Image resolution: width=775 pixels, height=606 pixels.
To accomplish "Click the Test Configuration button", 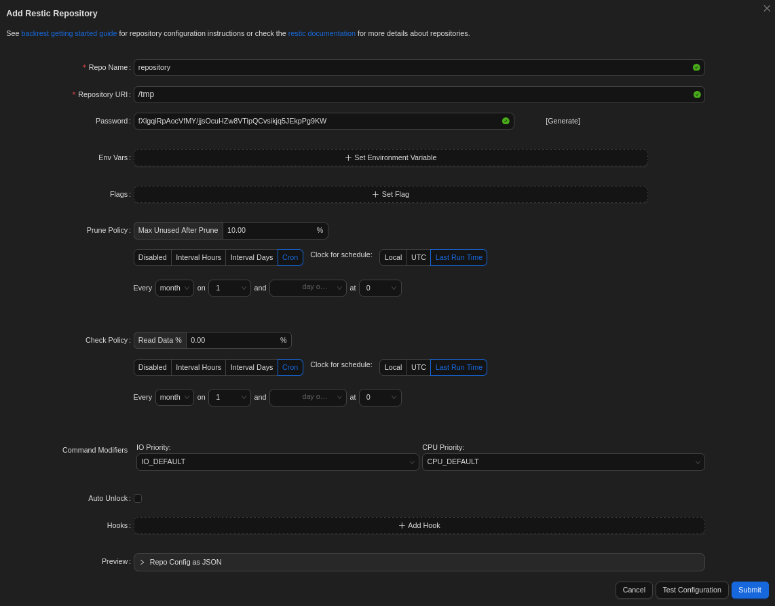I will click(x=692, y=590).
